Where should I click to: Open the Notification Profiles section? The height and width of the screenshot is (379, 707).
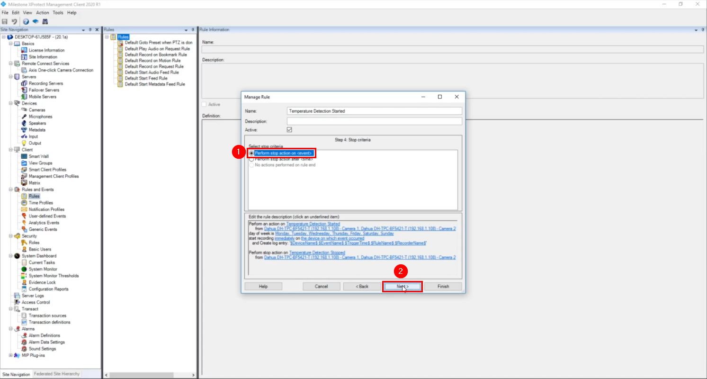pos(45,209)
